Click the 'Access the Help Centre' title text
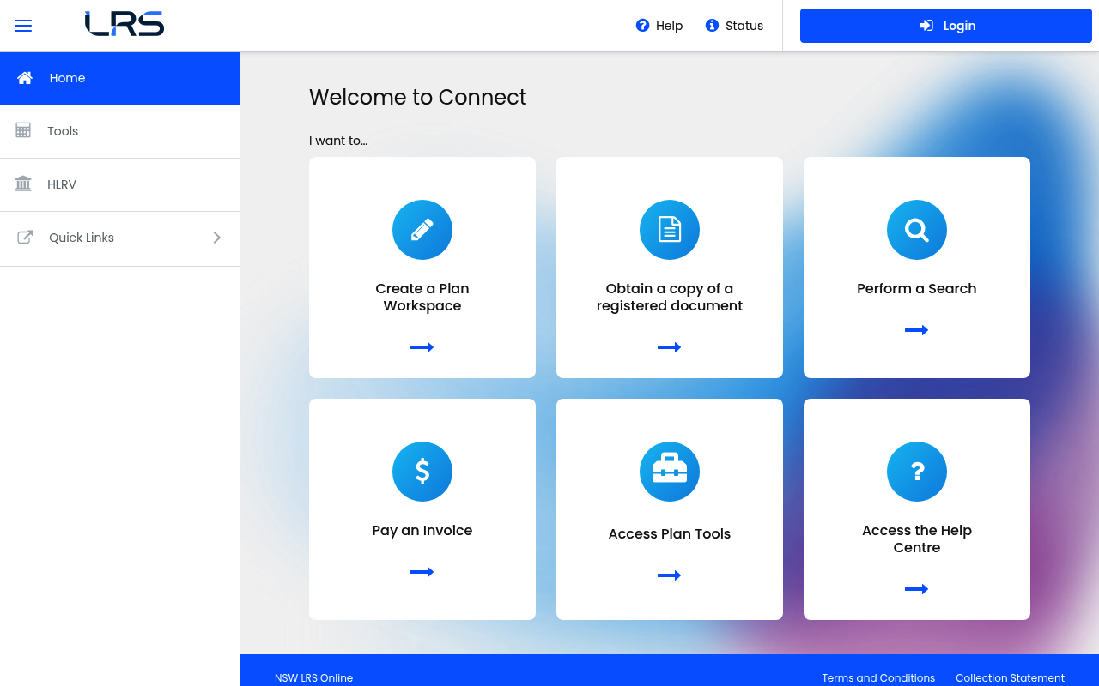The width and height of the screenshot is (1099, 686). [x=917, y=539]
